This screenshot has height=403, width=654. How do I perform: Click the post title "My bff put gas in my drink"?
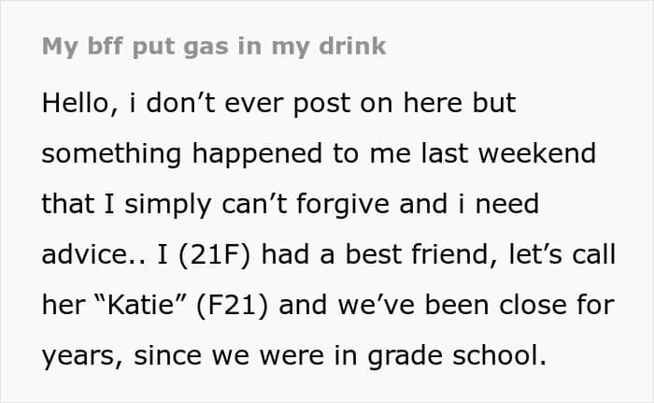pos(214,47)
